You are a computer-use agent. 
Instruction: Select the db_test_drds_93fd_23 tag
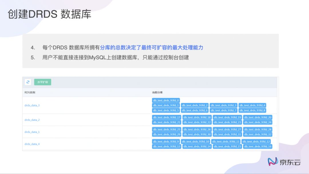pos(227,122)
